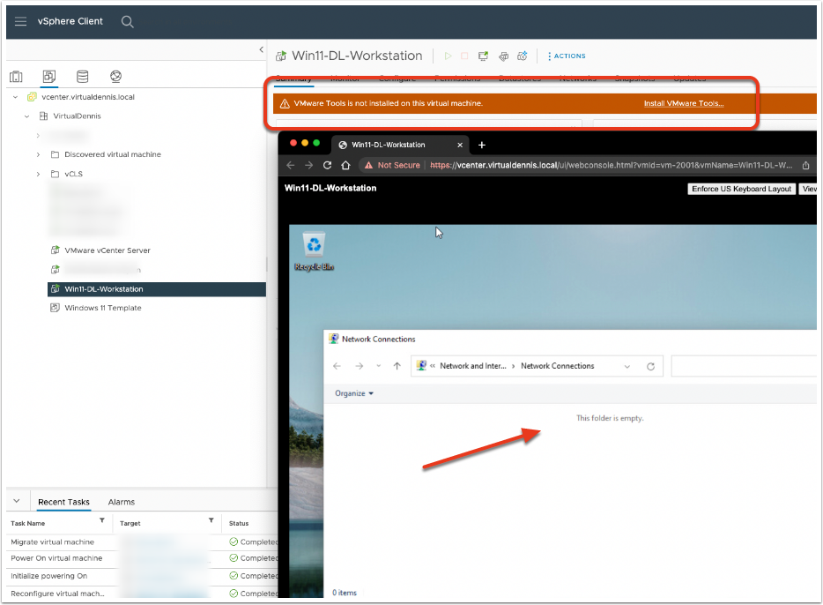Image resolution: width=823 pixels, height=605 pixels.
Task: Collapse the vcenter.virtualdennis.local tree node
Action: tap(17, 97)
